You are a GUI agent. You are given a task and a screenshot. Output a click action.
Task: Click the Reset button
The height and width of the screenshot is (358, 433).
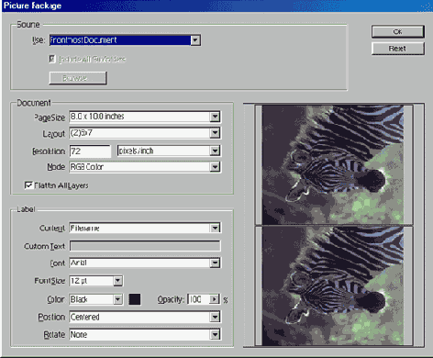tap(397, 49)
